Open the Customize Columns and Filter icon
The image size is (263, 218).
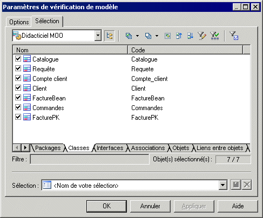pos(202,36)
